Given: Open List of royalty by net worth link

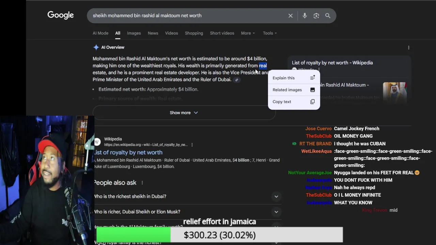Looking at the screenshot, I should [129, 152].
